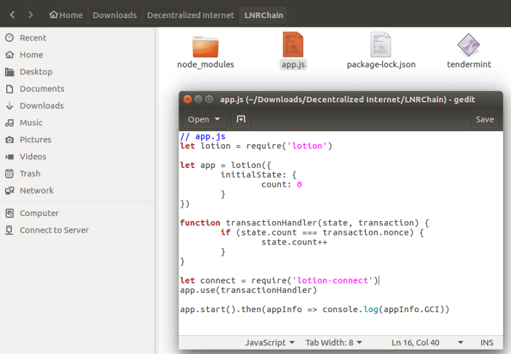
Task: Save the app.js file in gedit
Action: [x=485, y=119]
